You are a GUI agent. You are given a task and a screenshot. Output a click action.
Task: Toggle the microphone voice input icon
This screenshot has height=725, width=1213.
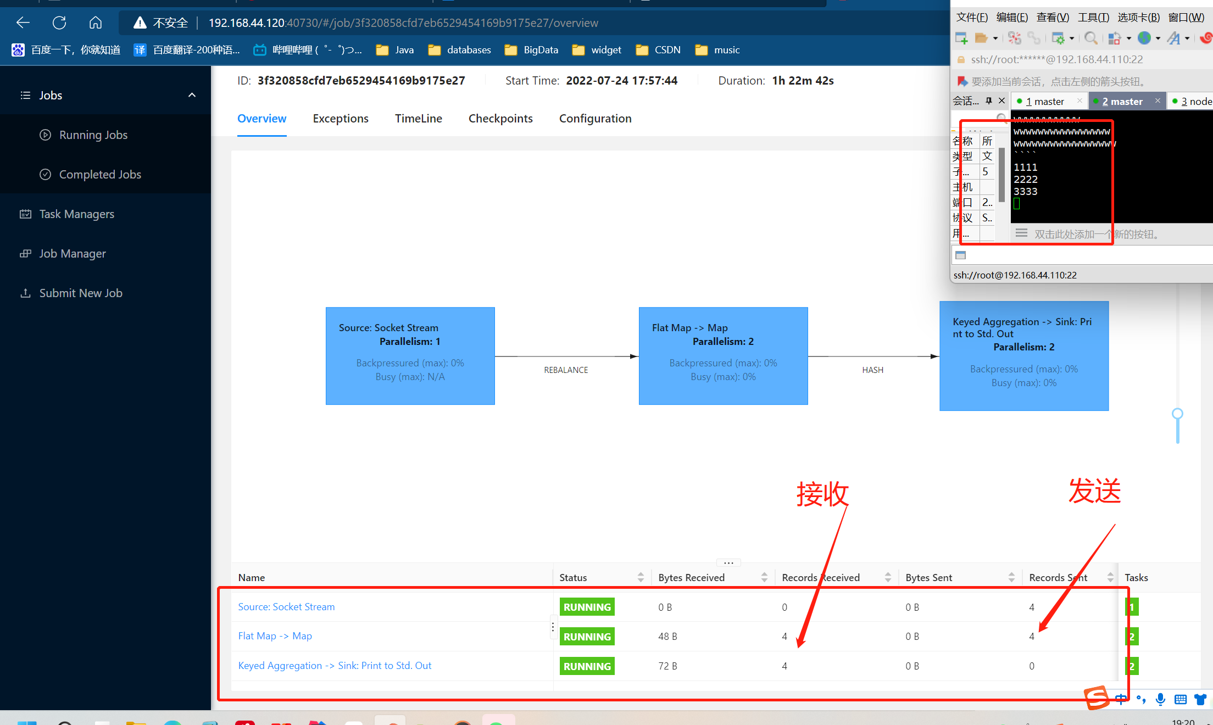pos(1160,699)
